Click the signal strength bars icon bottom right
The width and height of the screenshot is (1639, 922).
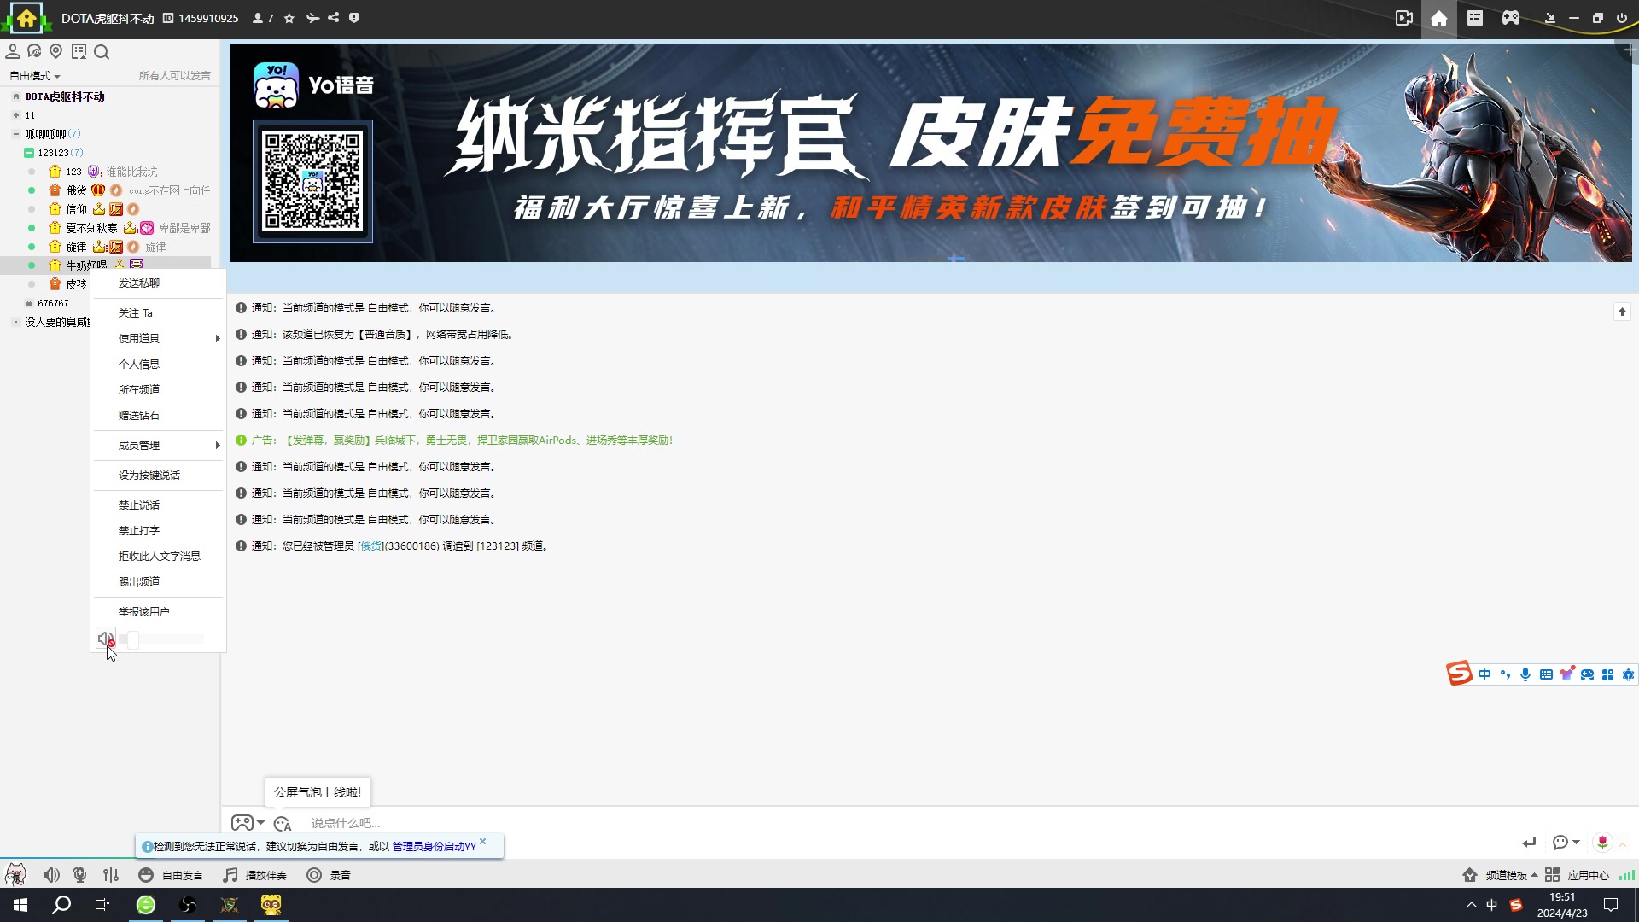[1627, 875]
